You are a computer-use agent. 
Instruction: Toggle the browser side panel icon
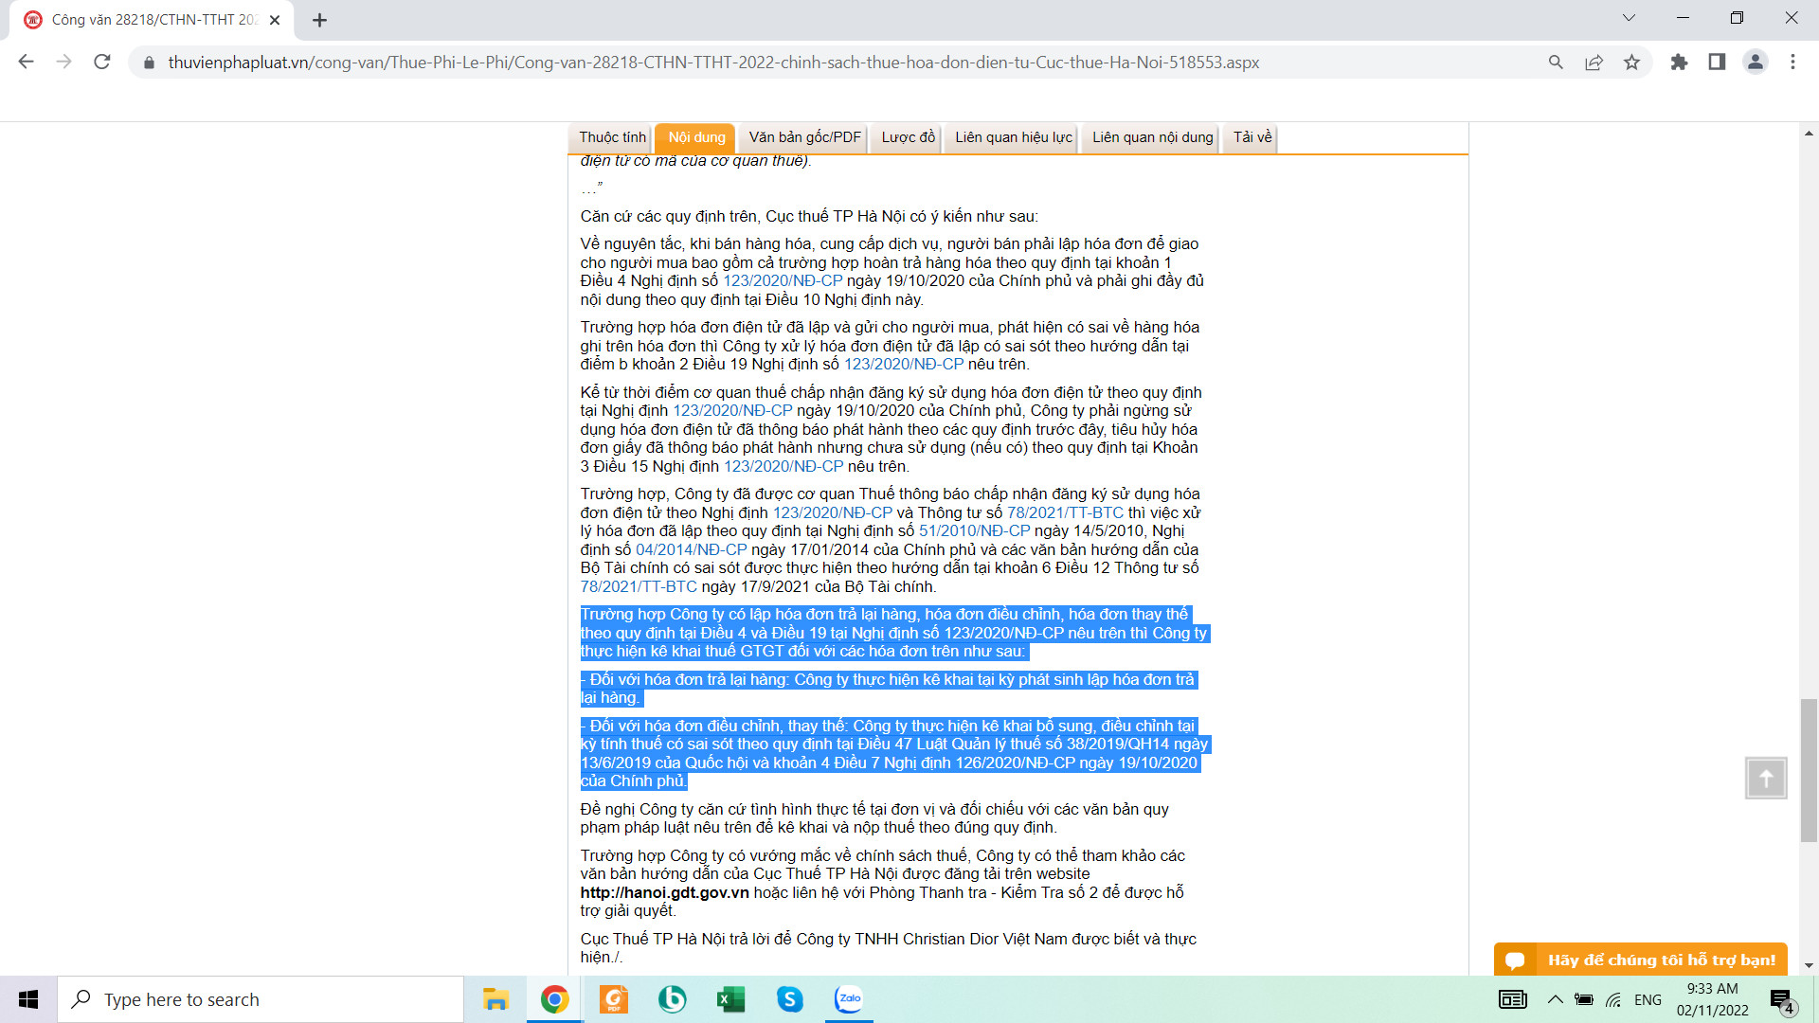(x=1717, y=63)
